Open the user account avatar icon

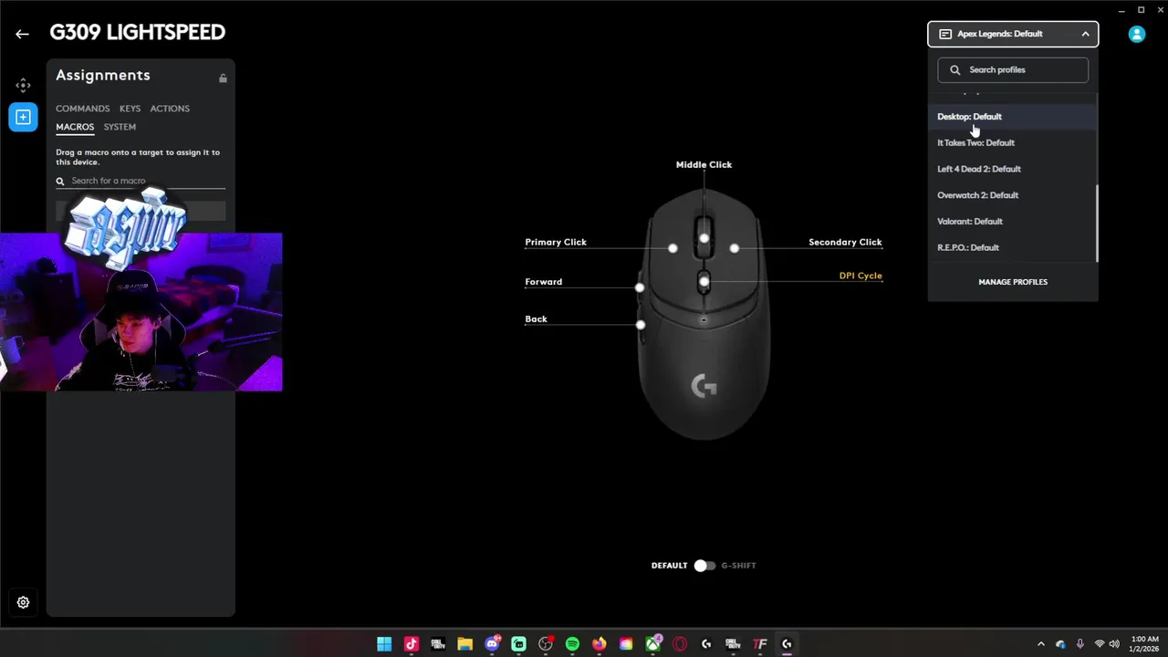[x=1136, y=34]
